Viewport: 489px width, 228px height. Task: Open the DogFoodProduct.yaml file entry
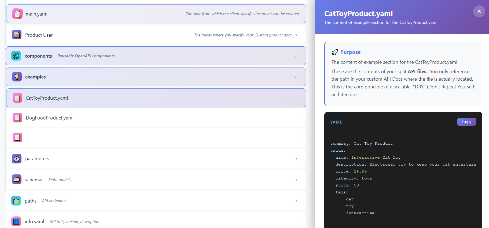tap(50, 118)
